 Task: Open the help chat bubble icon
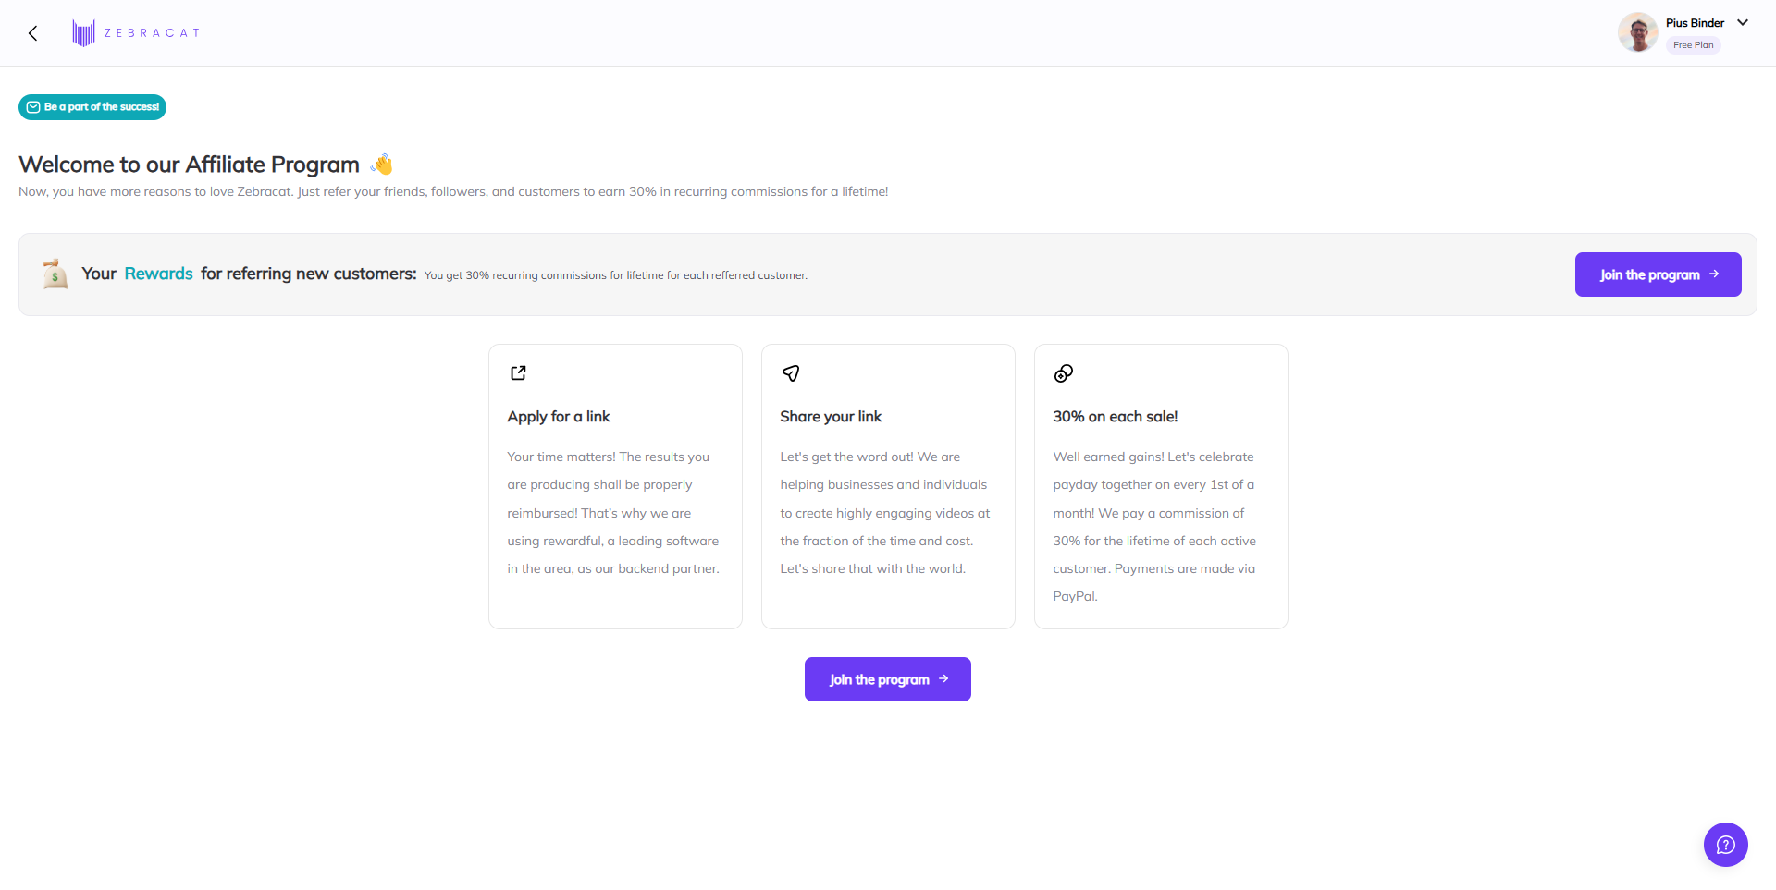1725,844
